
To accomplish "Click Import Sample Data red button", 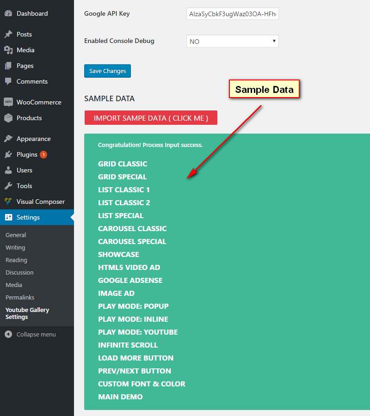I will point(151,118).
